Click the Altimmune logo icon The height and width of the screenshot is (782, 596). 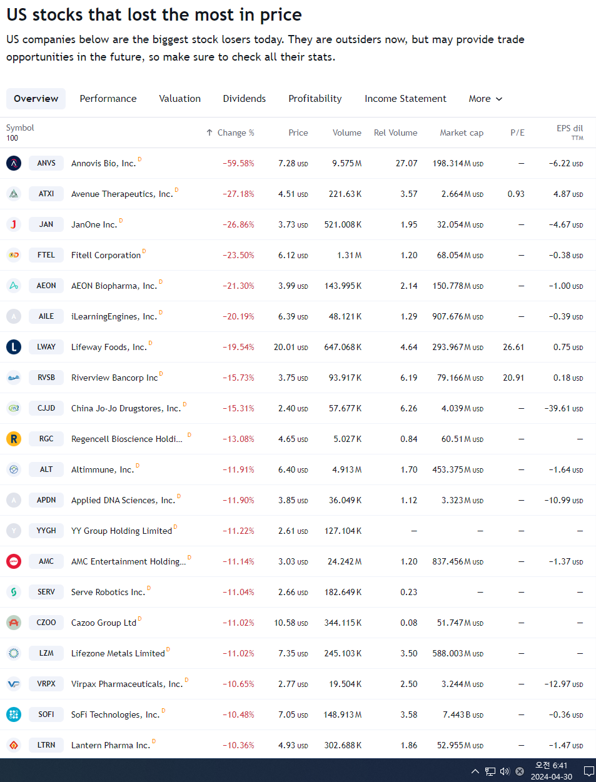click(x=14, y=469)
